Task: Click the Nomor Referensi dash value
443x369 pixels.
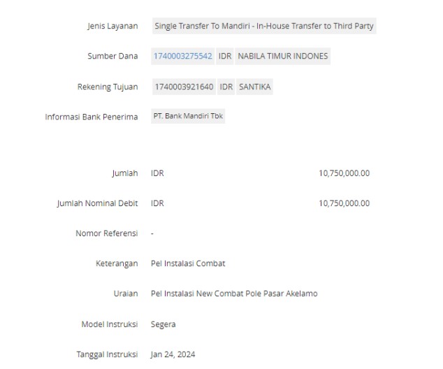Action: tap(152, 233)
